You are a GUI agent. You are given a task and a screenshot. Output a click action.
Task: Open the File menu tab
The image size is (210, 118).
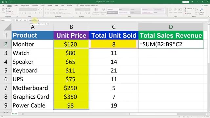pyautogui.click(x=3, y=6)
